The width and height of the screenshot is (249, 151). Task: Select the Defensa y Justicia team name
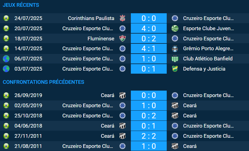click(x=204, y=69)
